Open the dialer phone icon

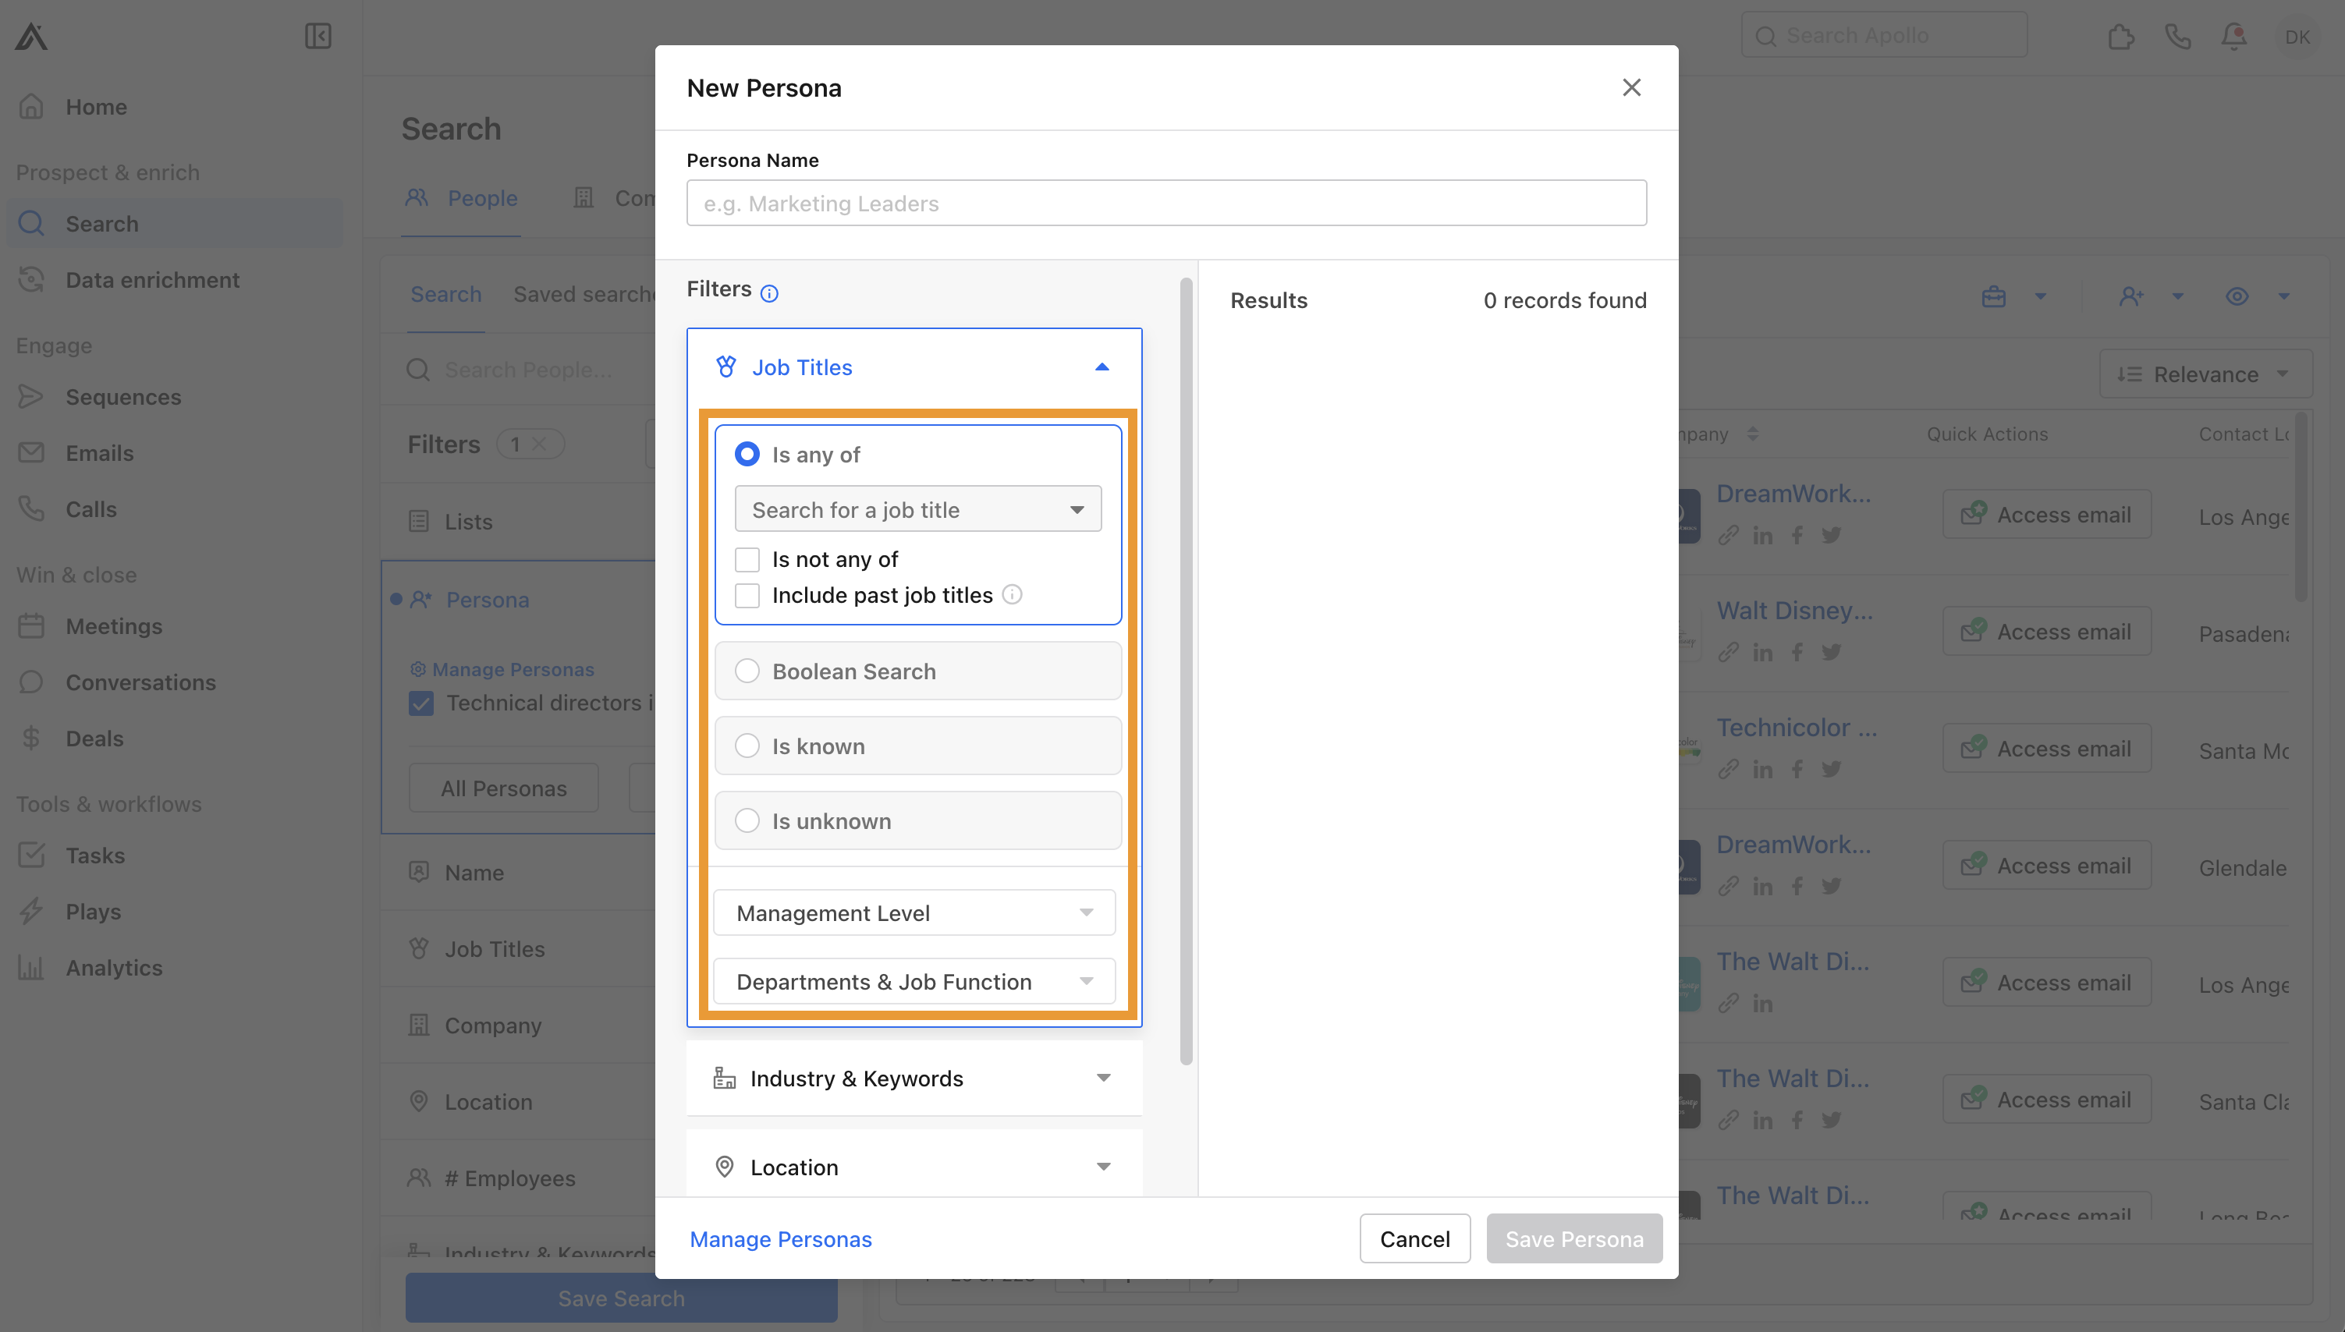[2177, 37]
